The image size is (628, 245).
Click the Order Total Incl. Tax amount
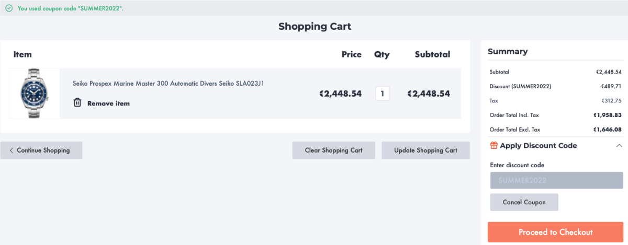(x=607, y=115)
